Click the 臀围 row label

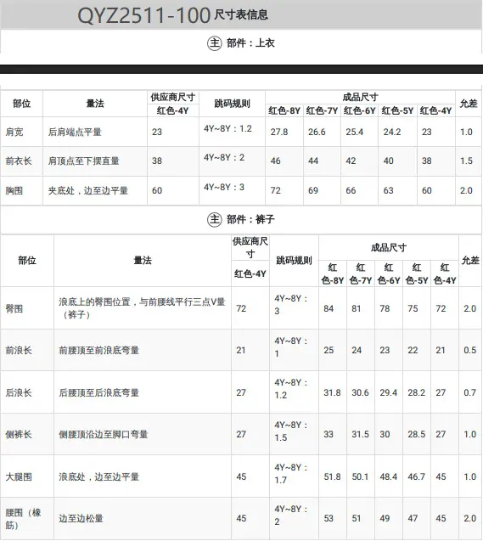coord(14,308)
